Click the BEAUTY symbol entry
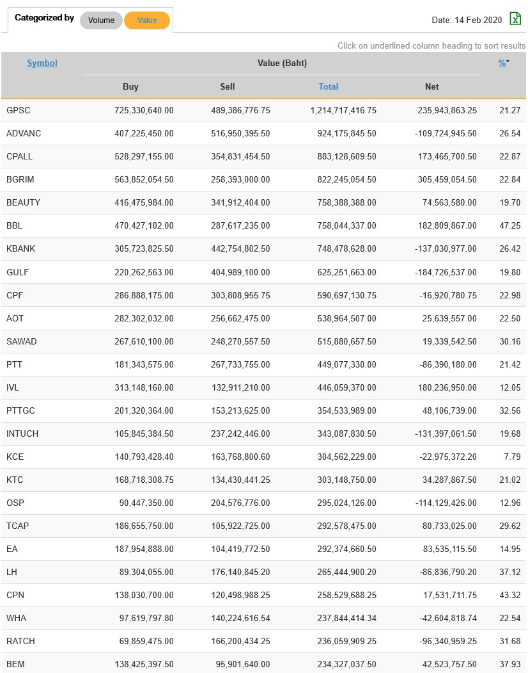The image size is (528, 673). click(x=24, y=202)
